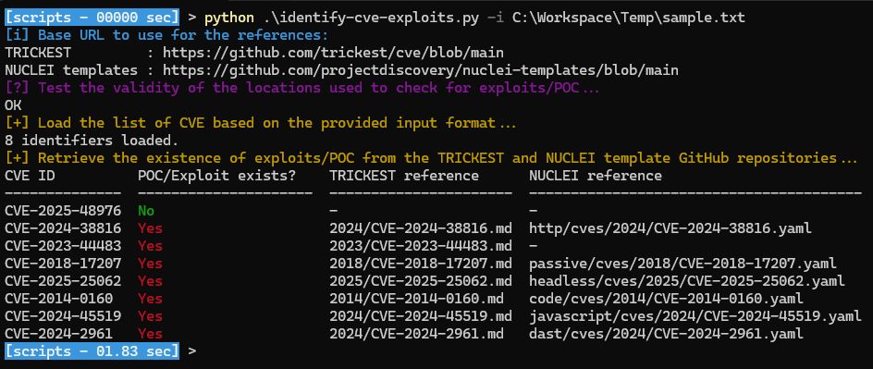Click the '[i] Base URL to use' info line
Image resolution: width=873 pixels, height=369 pixels.
pyautogui.click(x=166, y=36)
